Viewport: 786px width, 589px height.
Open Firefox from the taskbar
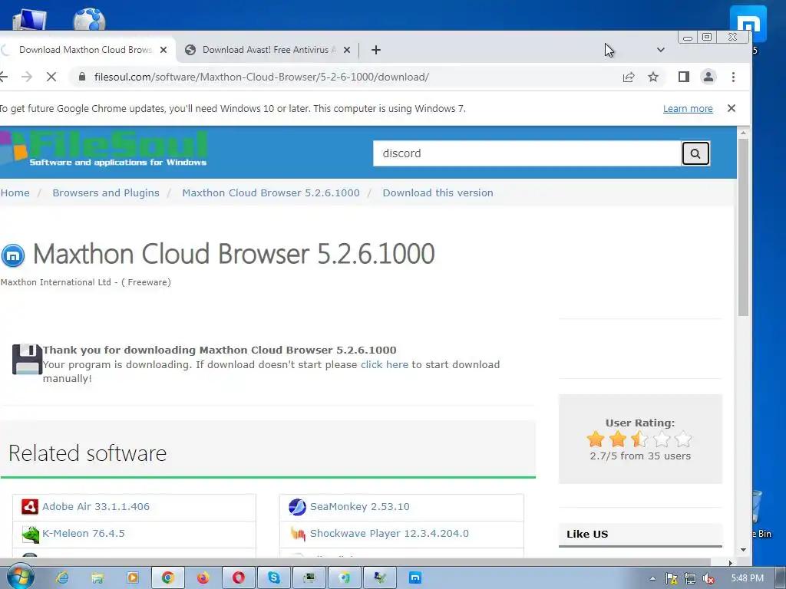[x=203, y=578]
